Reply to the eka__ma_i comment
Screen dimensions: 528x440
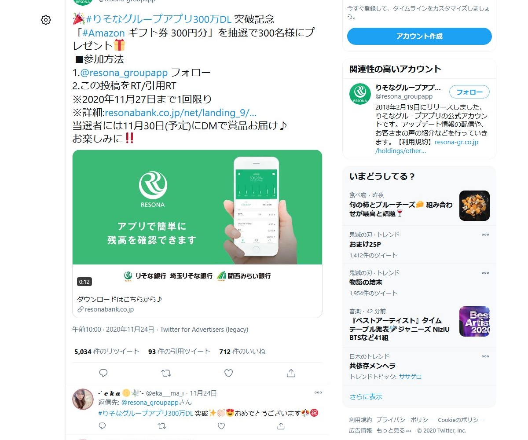(102, 426)
